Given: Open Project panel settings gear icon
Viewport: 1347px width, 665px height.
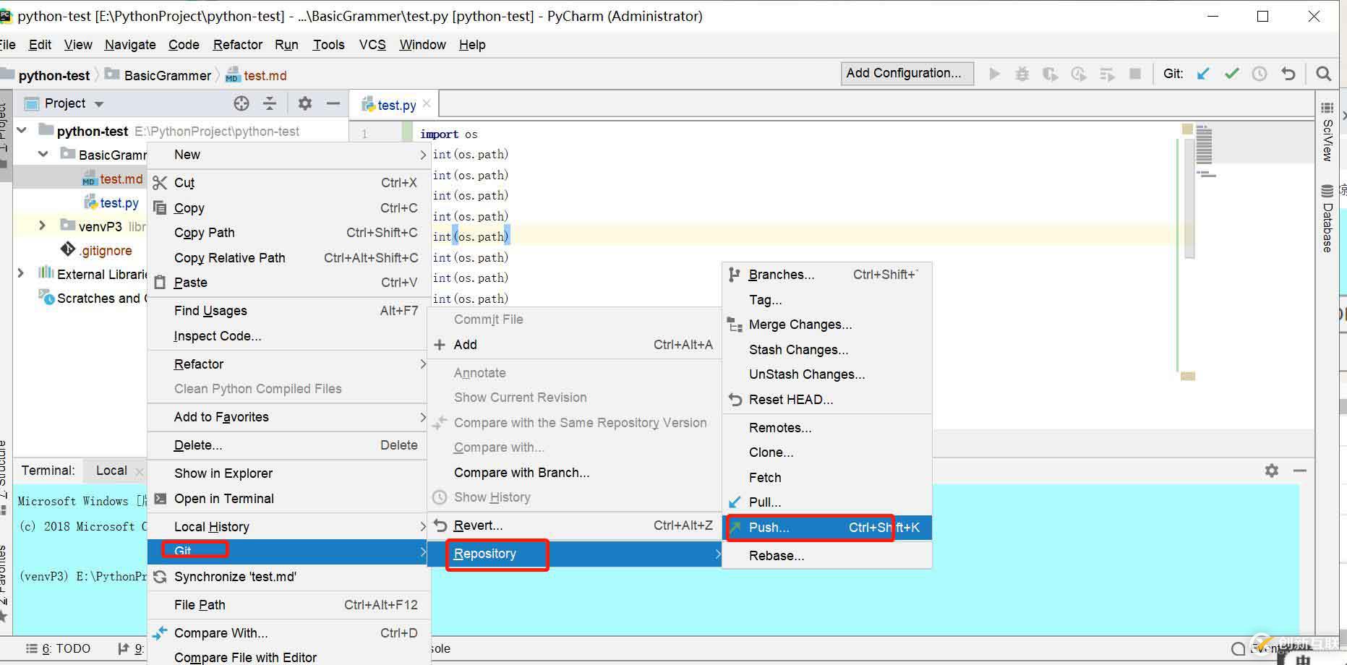Looking at the screenshot, I should (x=305, y=104).
